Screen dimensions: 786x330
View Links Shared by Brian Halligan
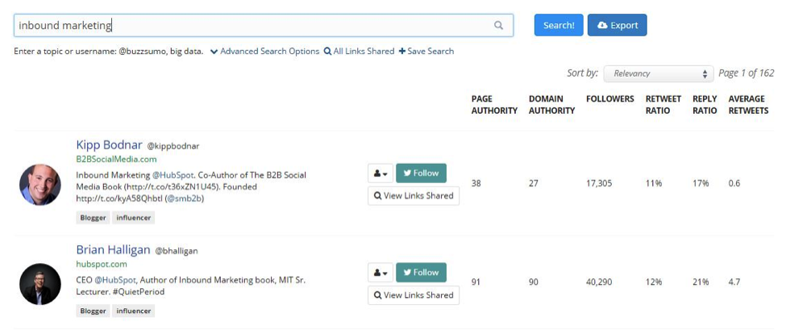tap(414, 295)
